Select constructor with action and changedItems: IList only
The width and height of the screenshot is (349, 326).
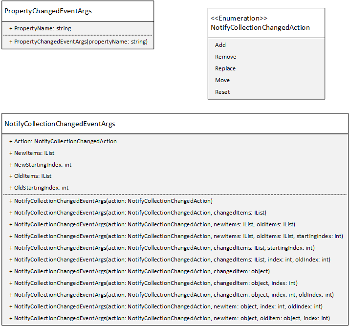[138, 213]
